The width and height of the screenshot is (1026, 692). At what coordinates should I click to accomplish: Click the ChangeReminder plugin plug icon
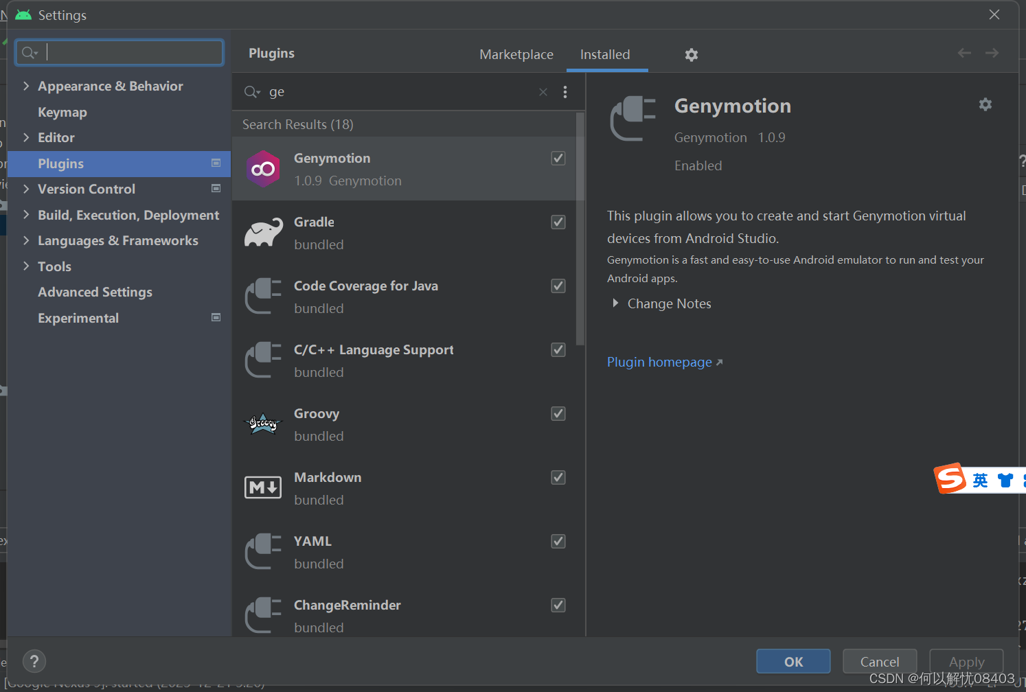click(x=263, y=615)
